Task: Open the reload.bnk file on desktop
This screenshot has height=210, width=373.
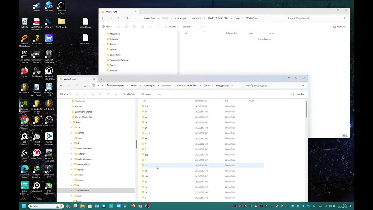Action: tap(85, 23)
